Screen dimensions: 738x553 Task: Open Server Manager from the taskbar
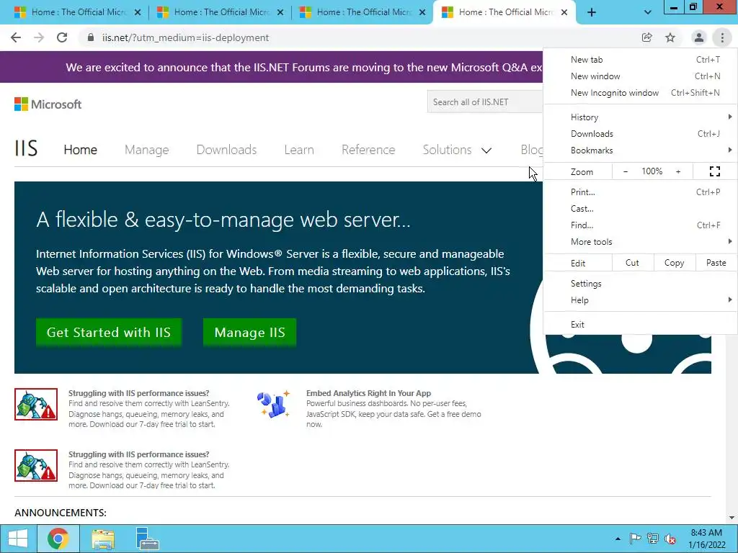(x=147, y=539)
